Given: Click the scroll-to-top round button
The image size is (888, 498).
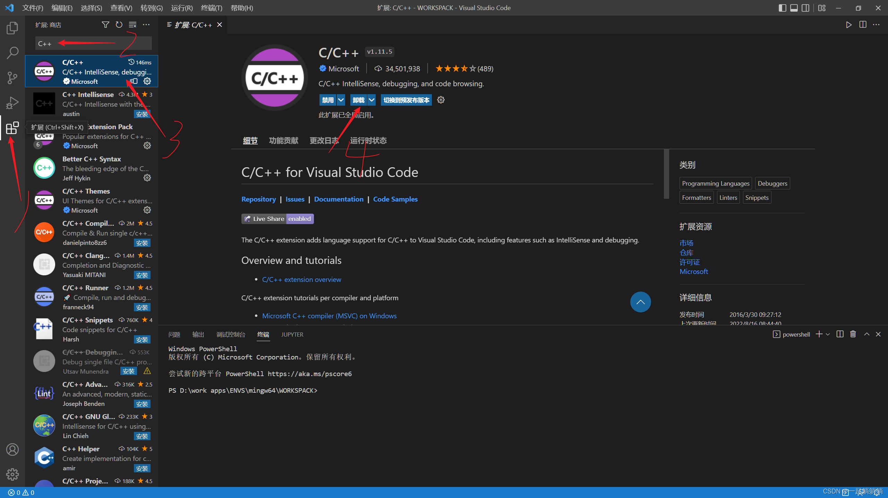Looking at the screenshot, I should pyautogui.click(x=640, y=302).
